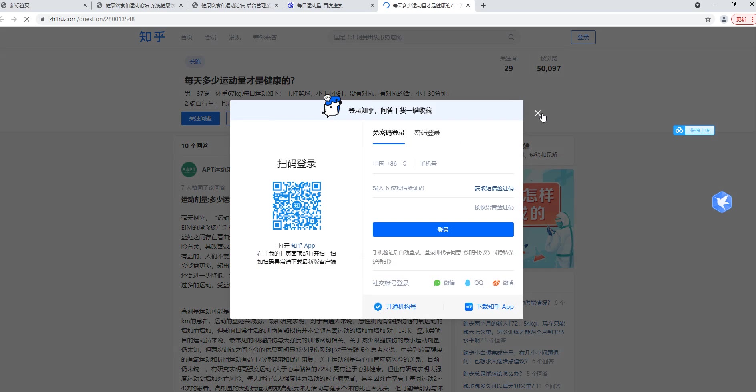
Task: Click the ad image in right sidebar
Action: tap(549, 218)
